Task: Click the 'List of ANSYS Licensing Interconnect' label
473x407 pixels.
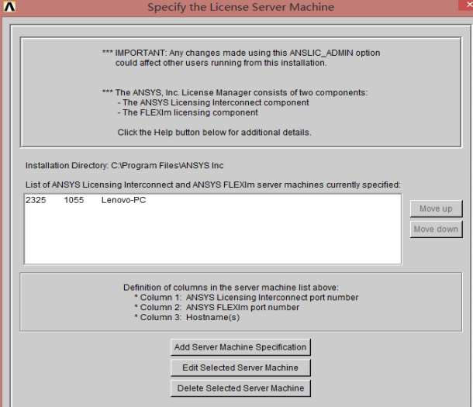Action: pos(212,185)
